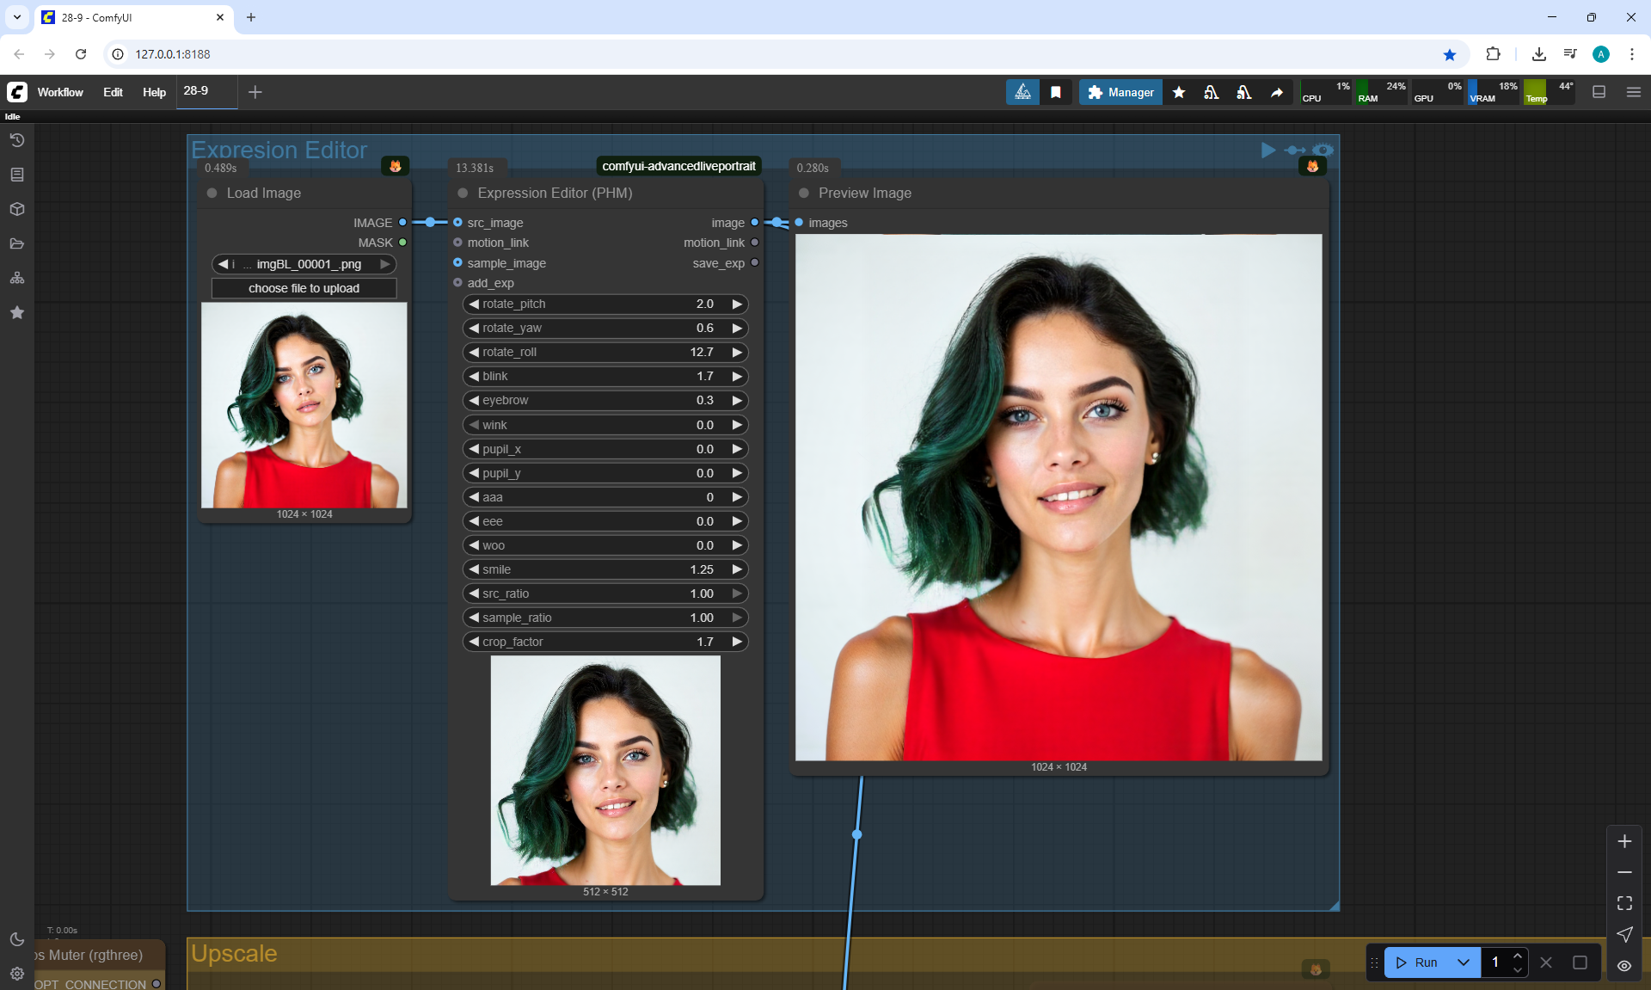Open the Workflow menu
The image size is (1651, 990).
[x=60, y=92]
